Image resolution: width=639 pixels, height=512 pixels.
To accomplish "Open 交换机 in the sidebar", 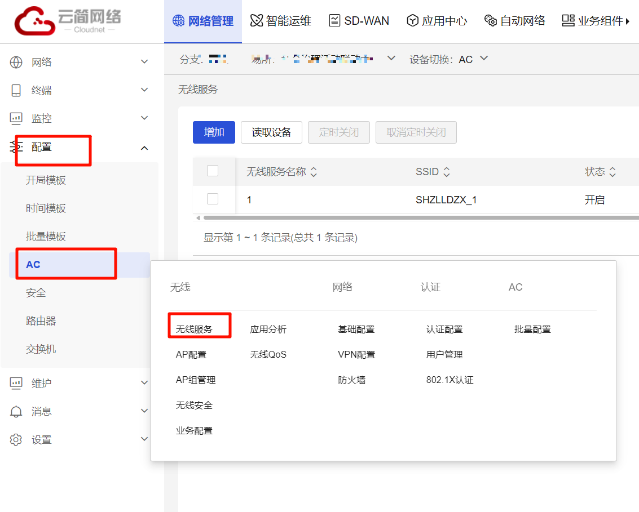I will pos(41,349).
